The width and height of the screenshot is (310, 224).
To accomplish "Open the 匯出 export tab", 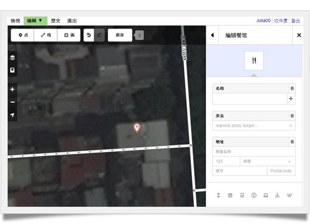I will (x=72, y=20).
